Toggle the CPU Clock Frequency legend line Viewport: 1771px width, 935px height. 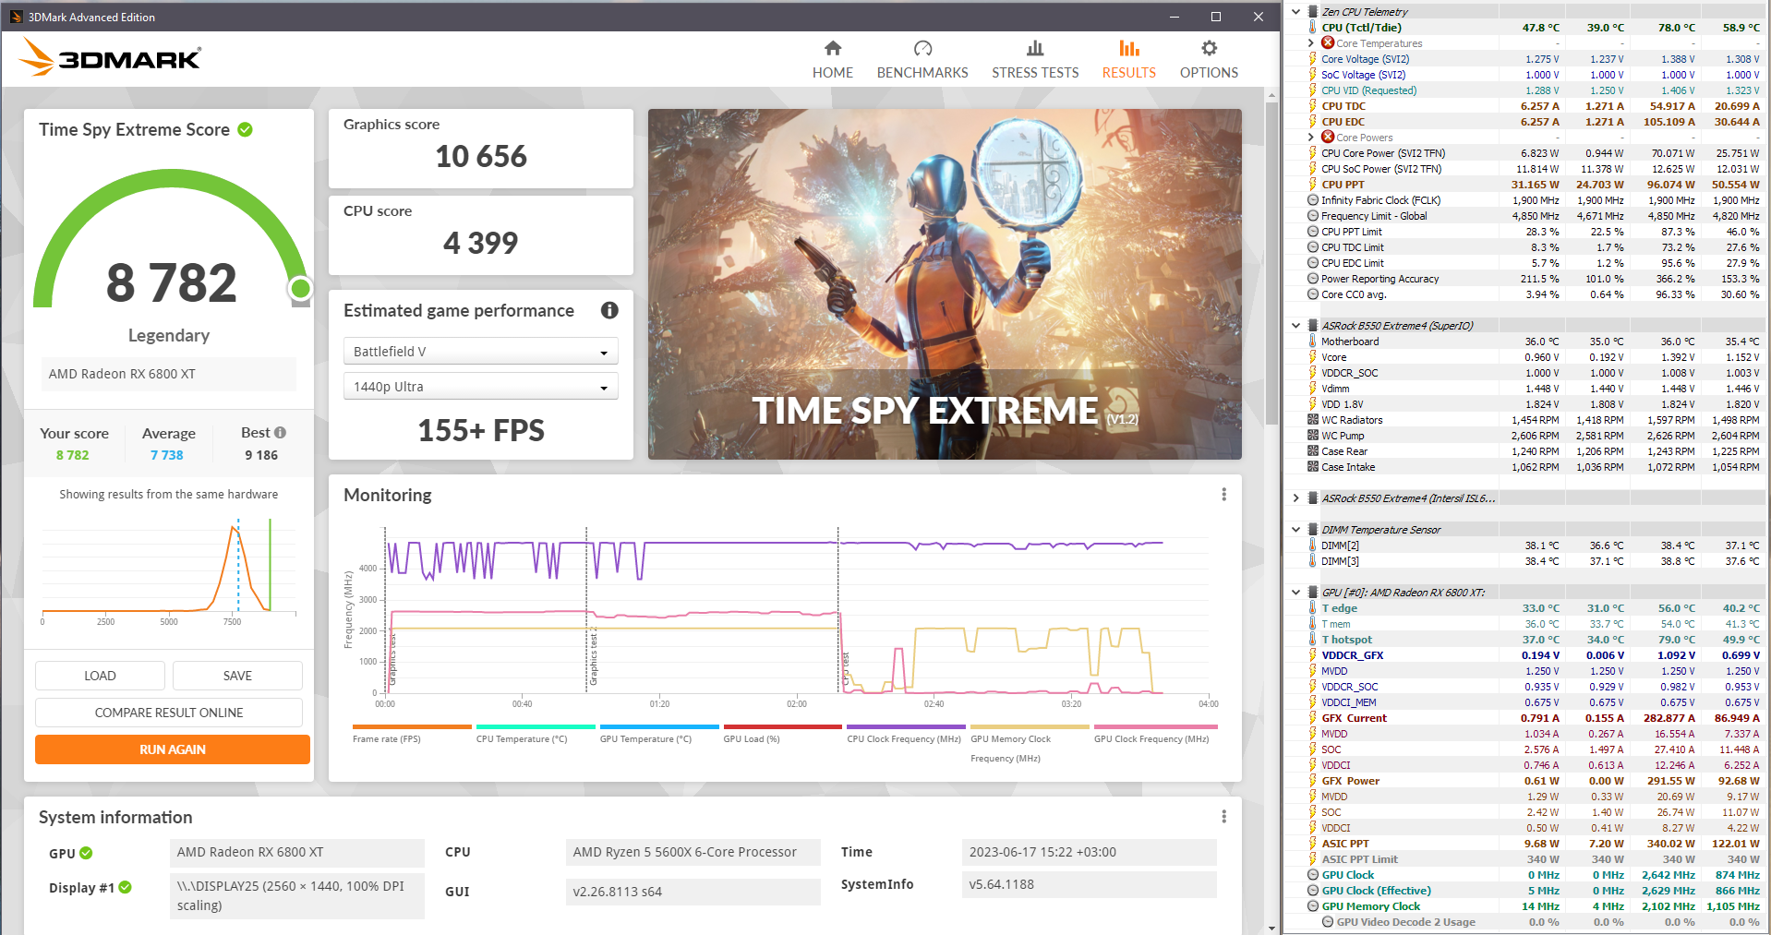point(906,734)
